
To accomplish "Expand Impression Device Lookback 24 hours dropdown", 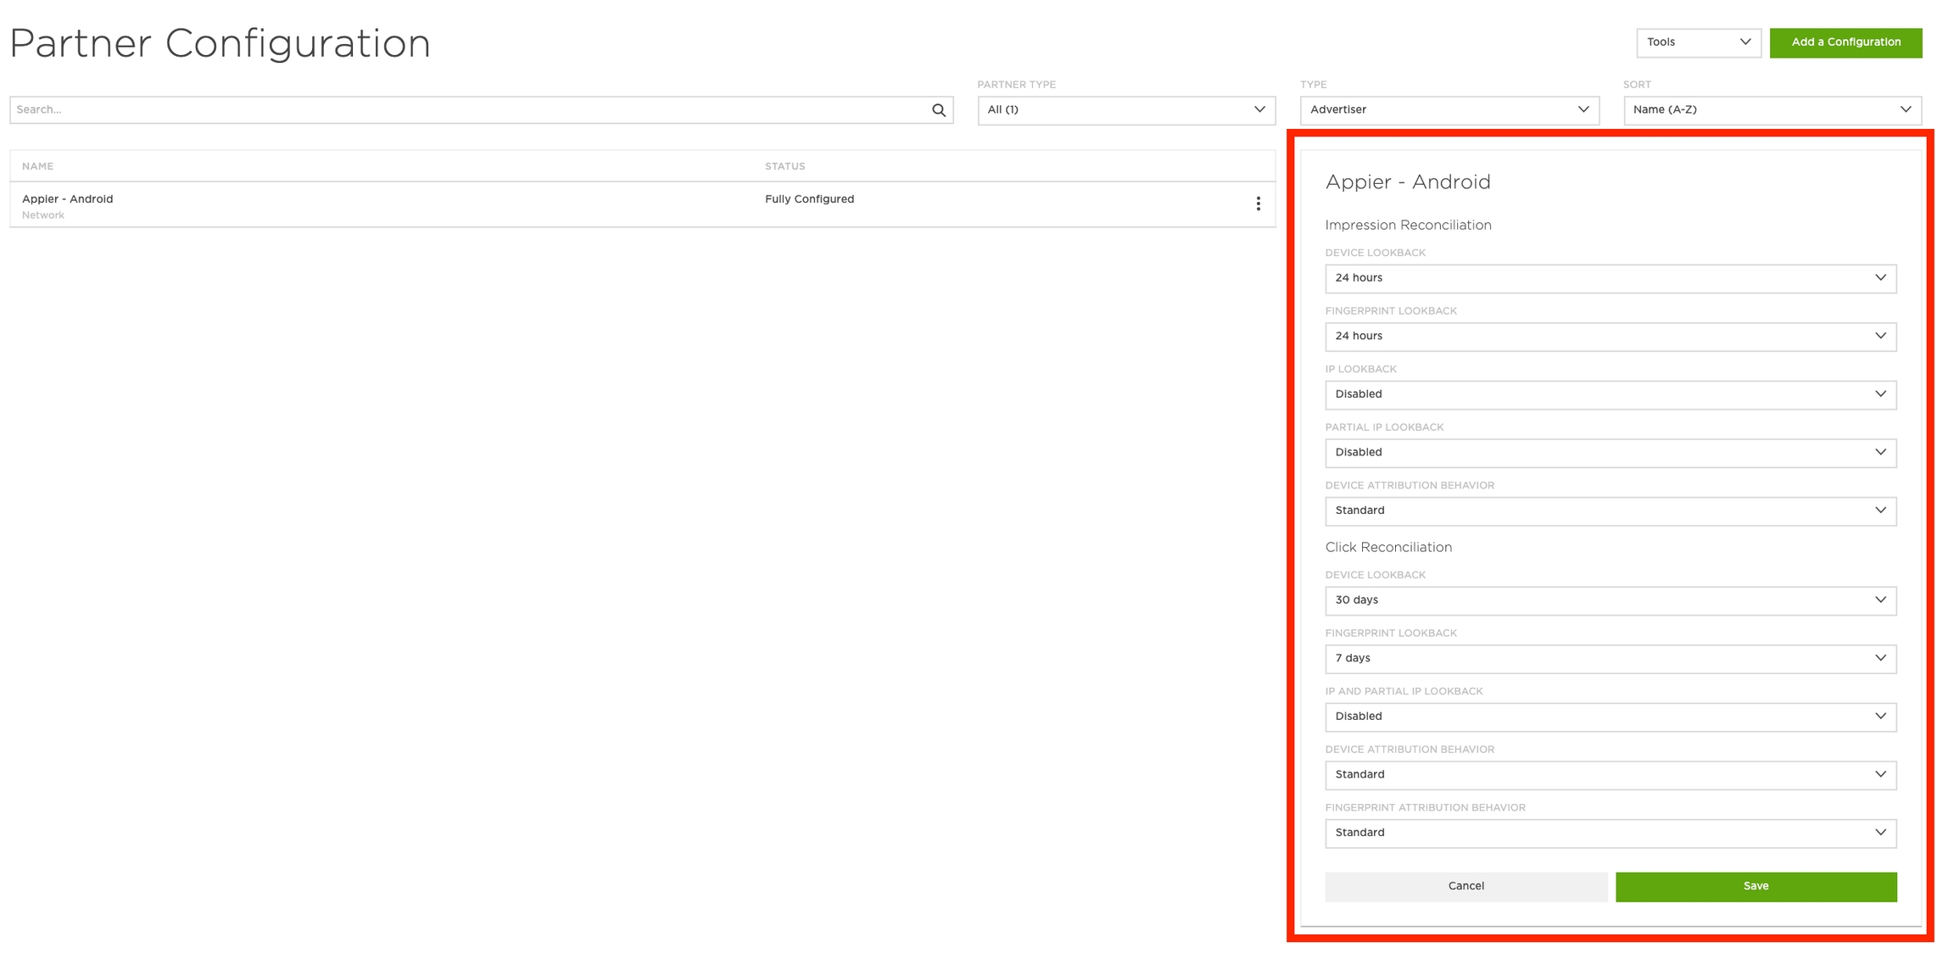I will tap(1610, 278).
